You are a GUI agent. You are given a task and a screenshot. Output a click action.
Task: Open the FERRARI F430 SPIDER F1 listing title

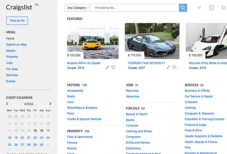(146, 63)
